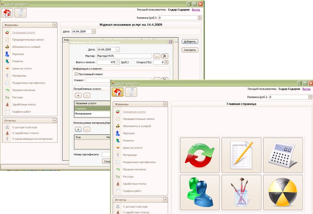Click the help question mark icon in back window
The width and height of the screenshot is (313, 214).
[20, 13]
